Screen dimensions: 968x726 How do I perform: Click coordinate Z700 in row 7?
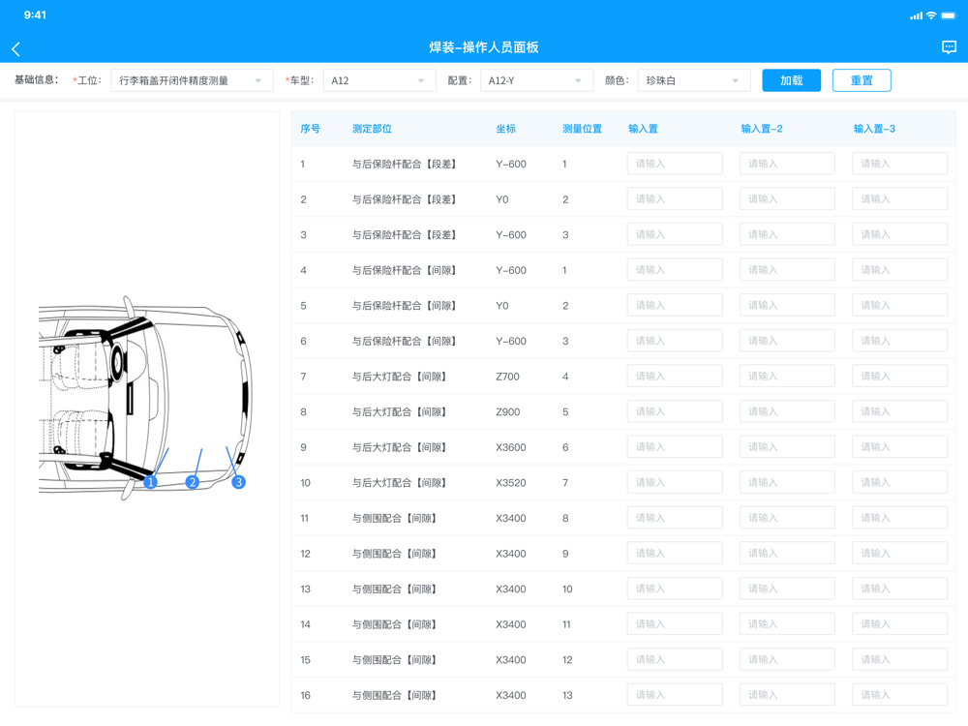click(507, 377)
